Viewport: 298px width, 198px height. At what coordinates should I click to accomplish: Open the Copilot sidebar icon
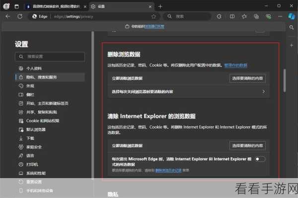coord(292,16)
